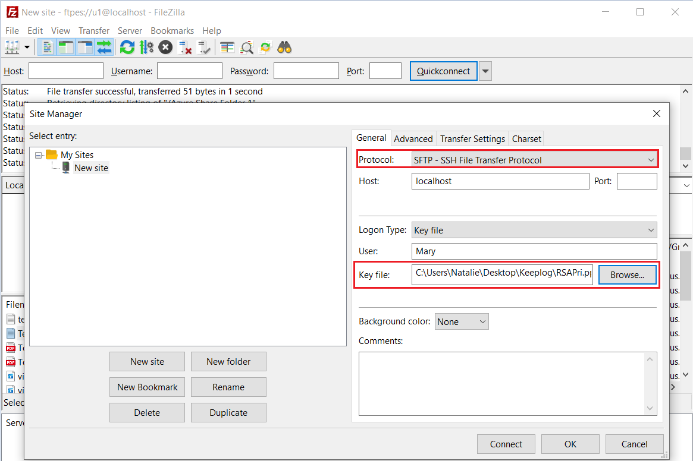
Task: Click the FileZilla logo in title bar
Action: tap(12, 12)
